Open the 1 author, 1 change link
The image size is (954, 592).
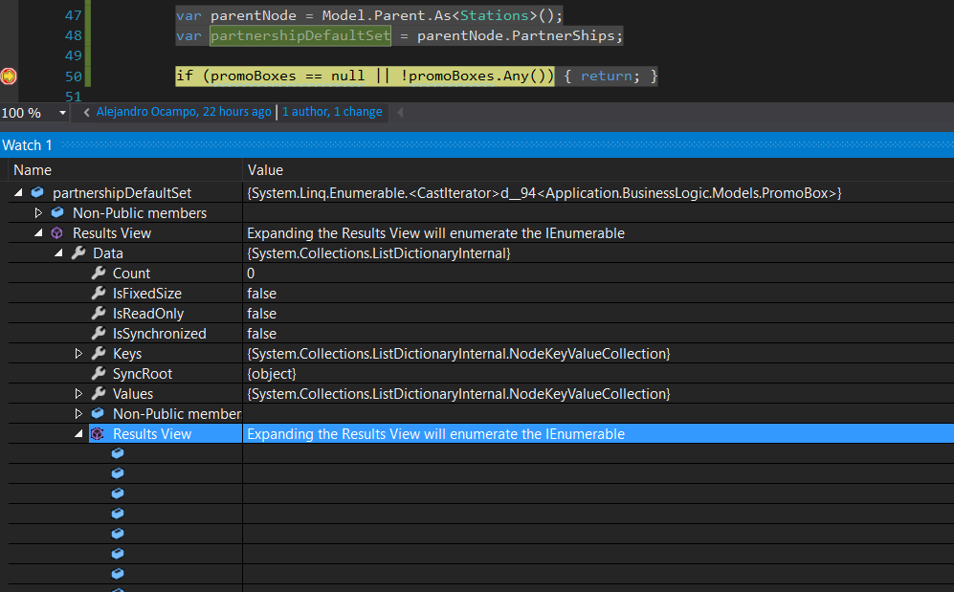[x=332, y=112]
